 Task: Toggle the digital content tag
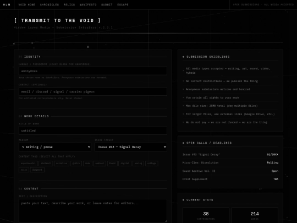pyautogui.click(x=125, y=164)
